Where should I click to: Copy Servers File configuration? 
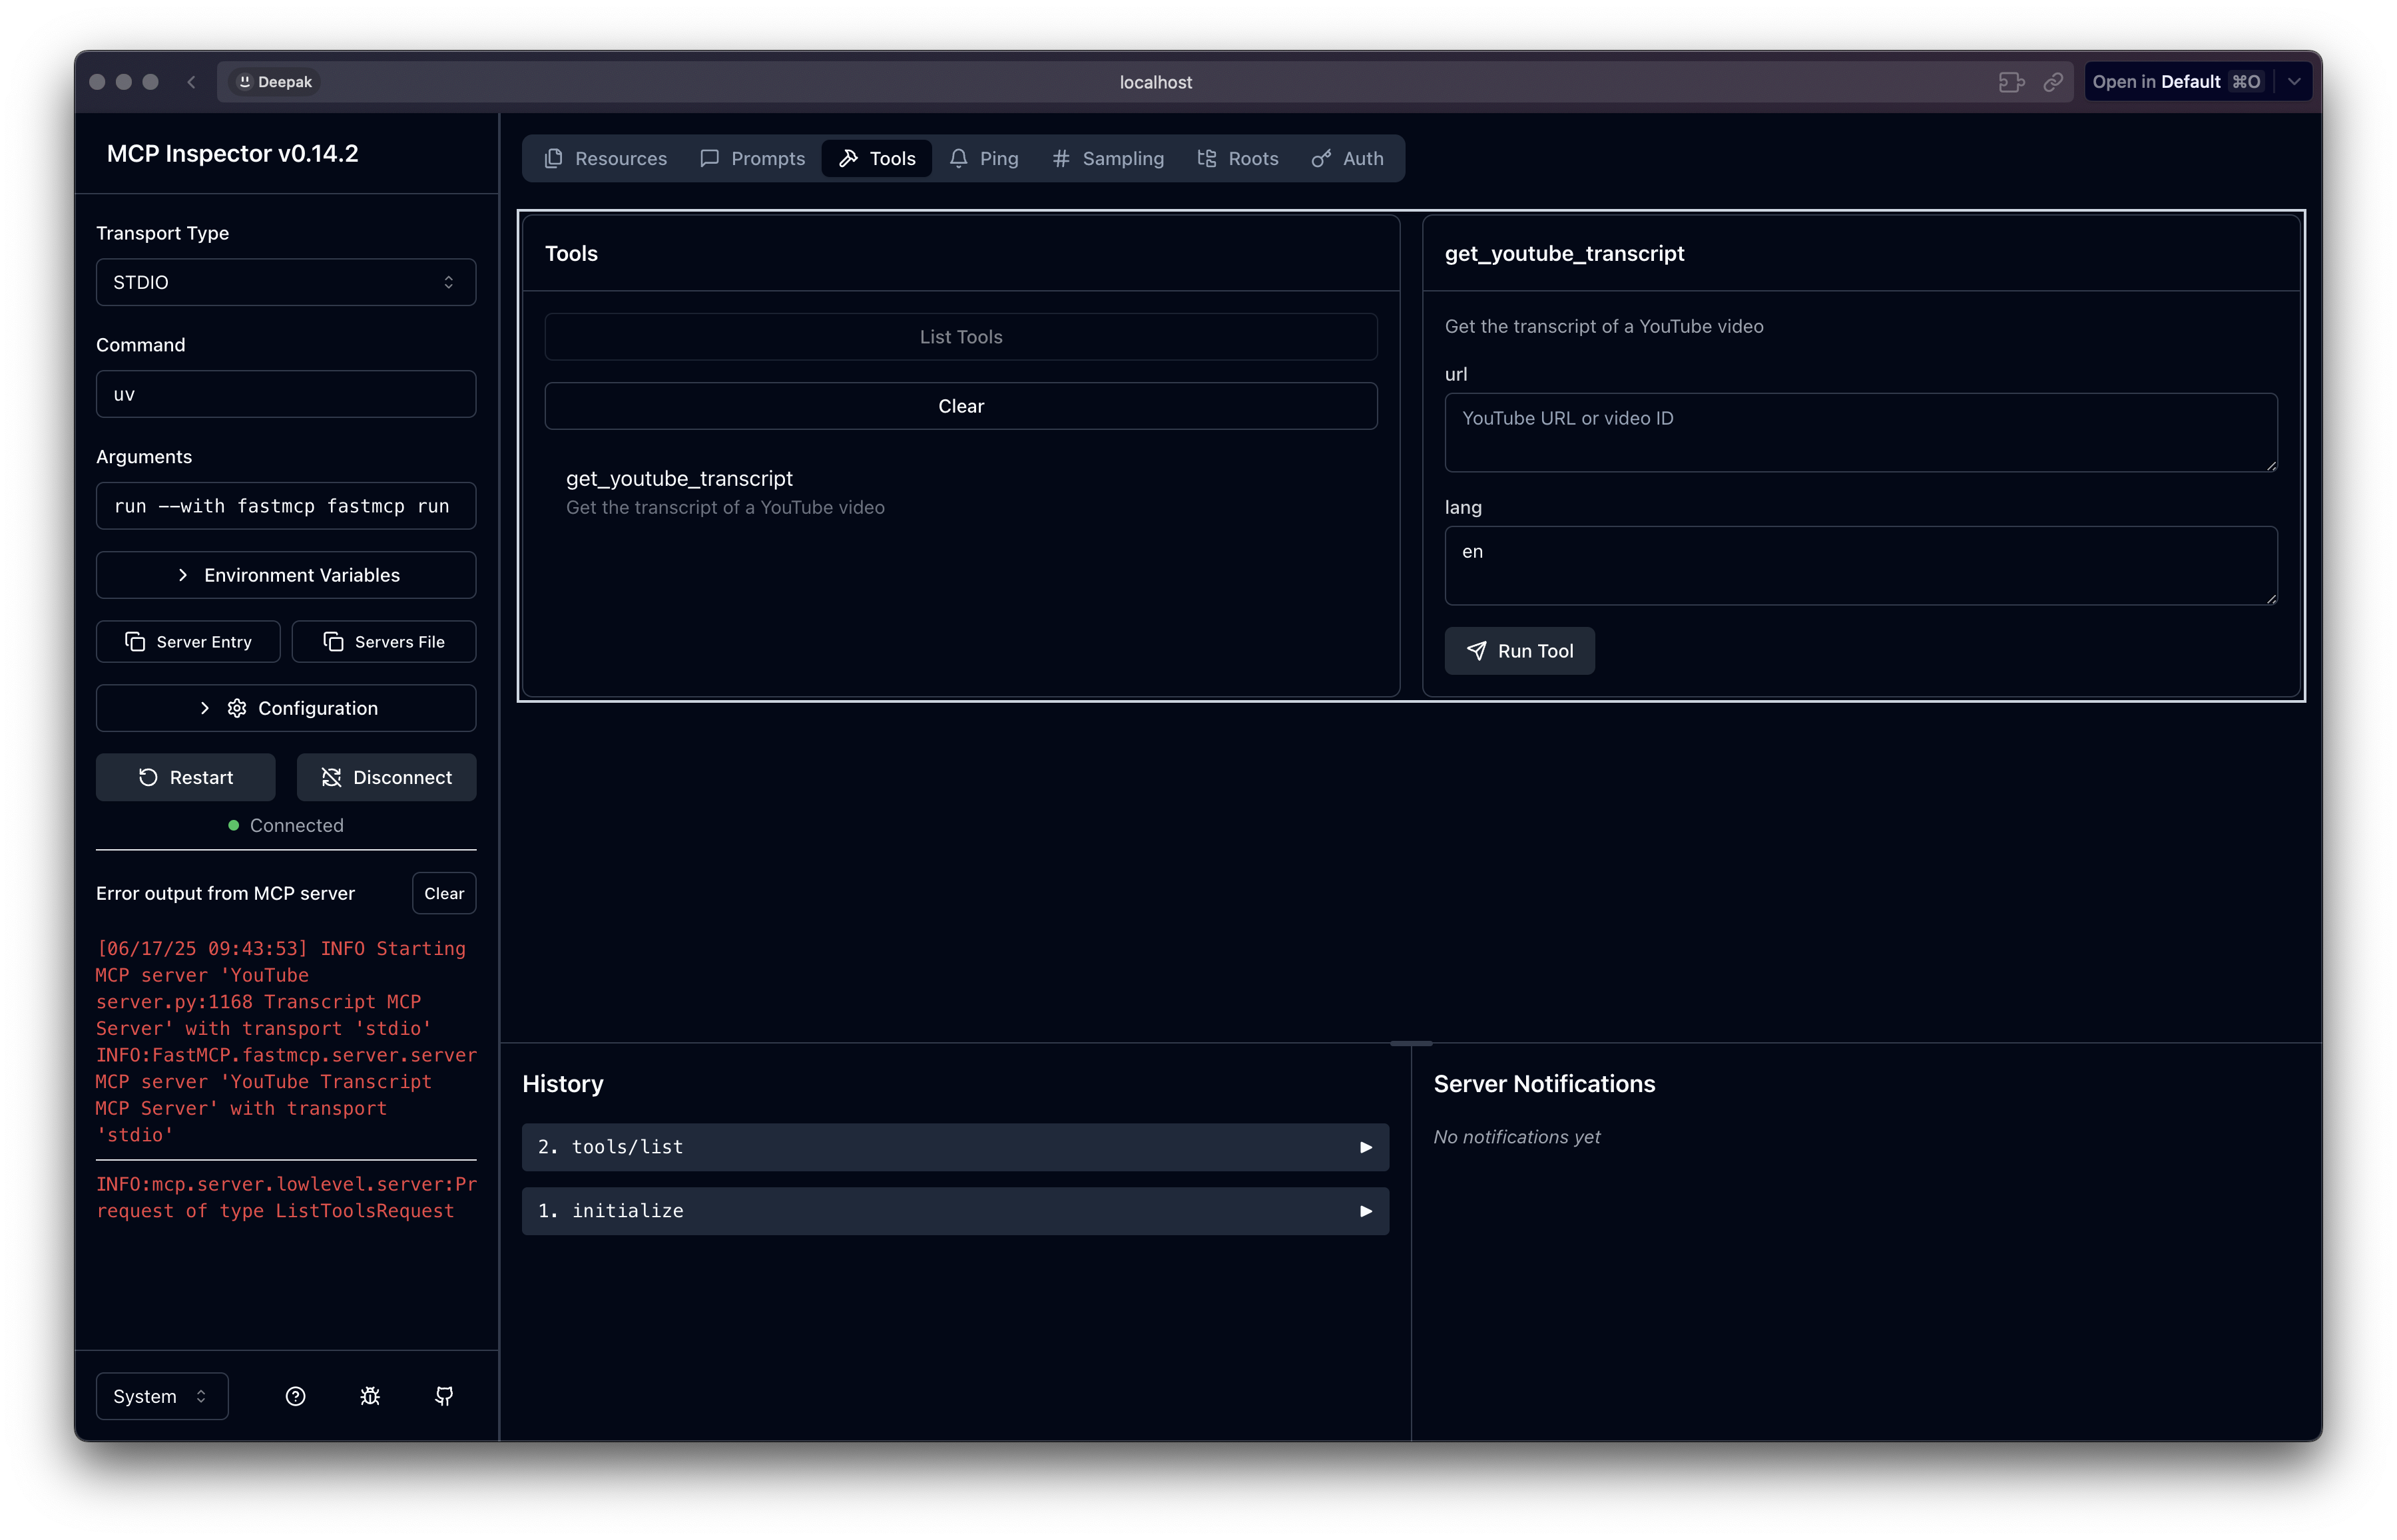click(384, 642)
